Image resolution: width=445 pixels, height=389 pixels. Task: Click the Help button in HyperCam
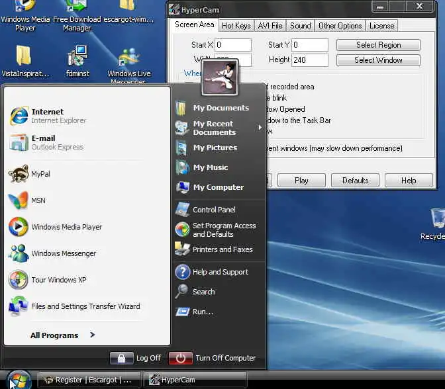point(409,181)
